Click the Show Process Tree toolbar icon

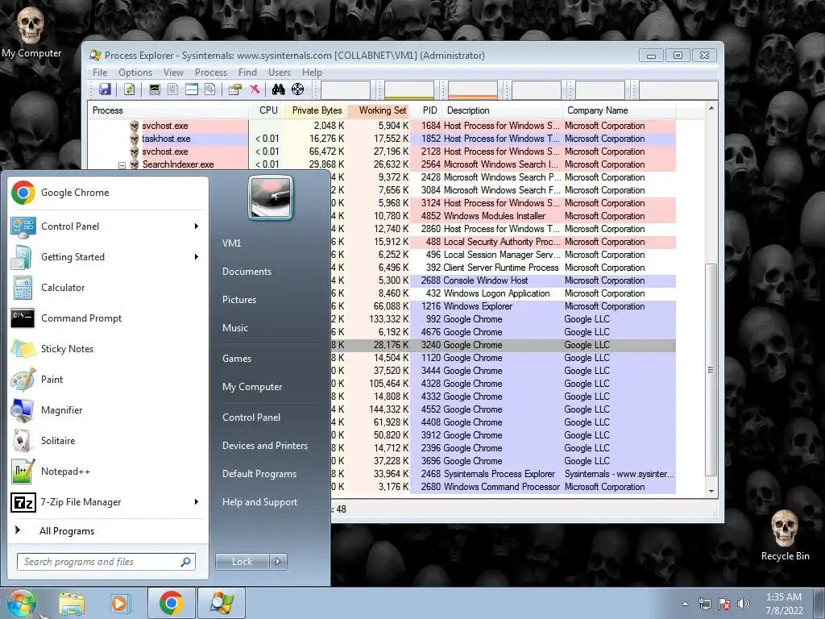[x=173, y=89]
